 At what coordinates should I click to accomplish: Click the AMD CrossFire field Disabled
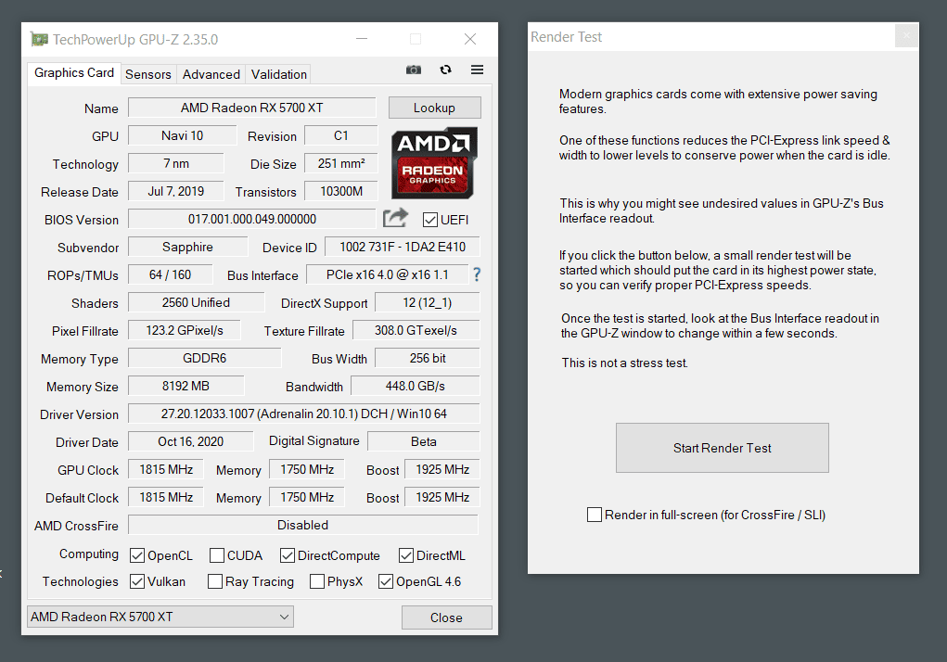tap(302, 524)
